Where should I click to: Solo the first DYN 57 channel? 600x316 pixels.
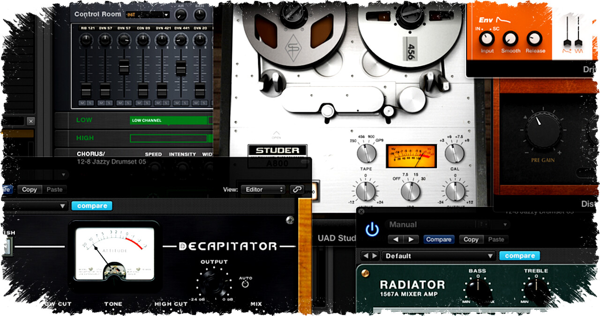point(109,103)
